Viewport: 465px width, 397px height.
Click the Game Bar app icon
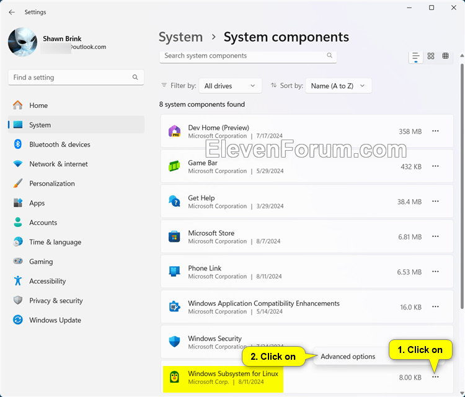click(174, 166)
